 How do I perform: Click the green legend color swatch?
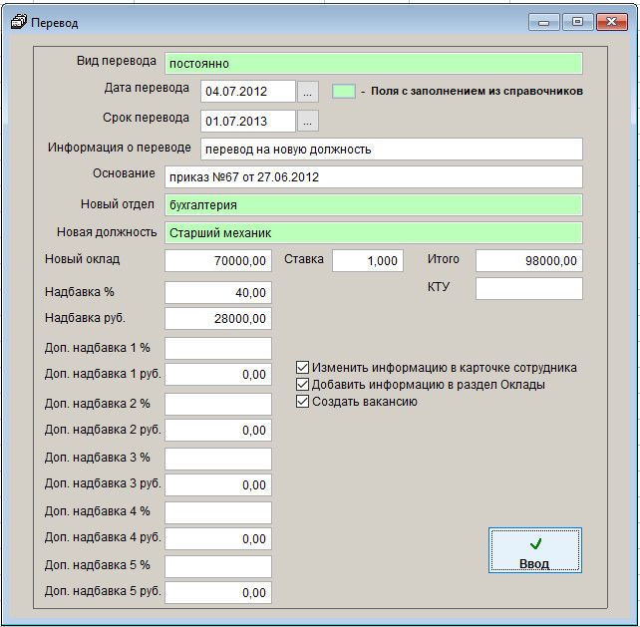pos(343,91)
